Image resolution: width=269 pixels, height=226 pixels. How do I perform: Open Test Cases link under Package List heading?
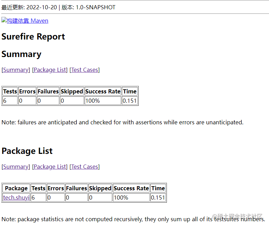pyautogui.click(x=85, y=167)
